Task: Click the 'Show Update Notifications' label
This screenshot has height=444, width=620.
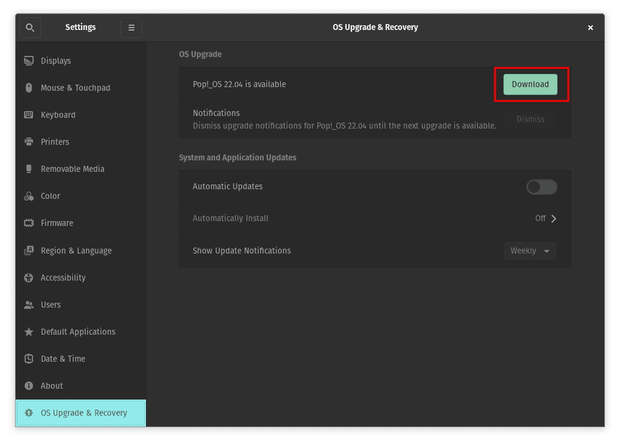Action: tap(242, 251)
